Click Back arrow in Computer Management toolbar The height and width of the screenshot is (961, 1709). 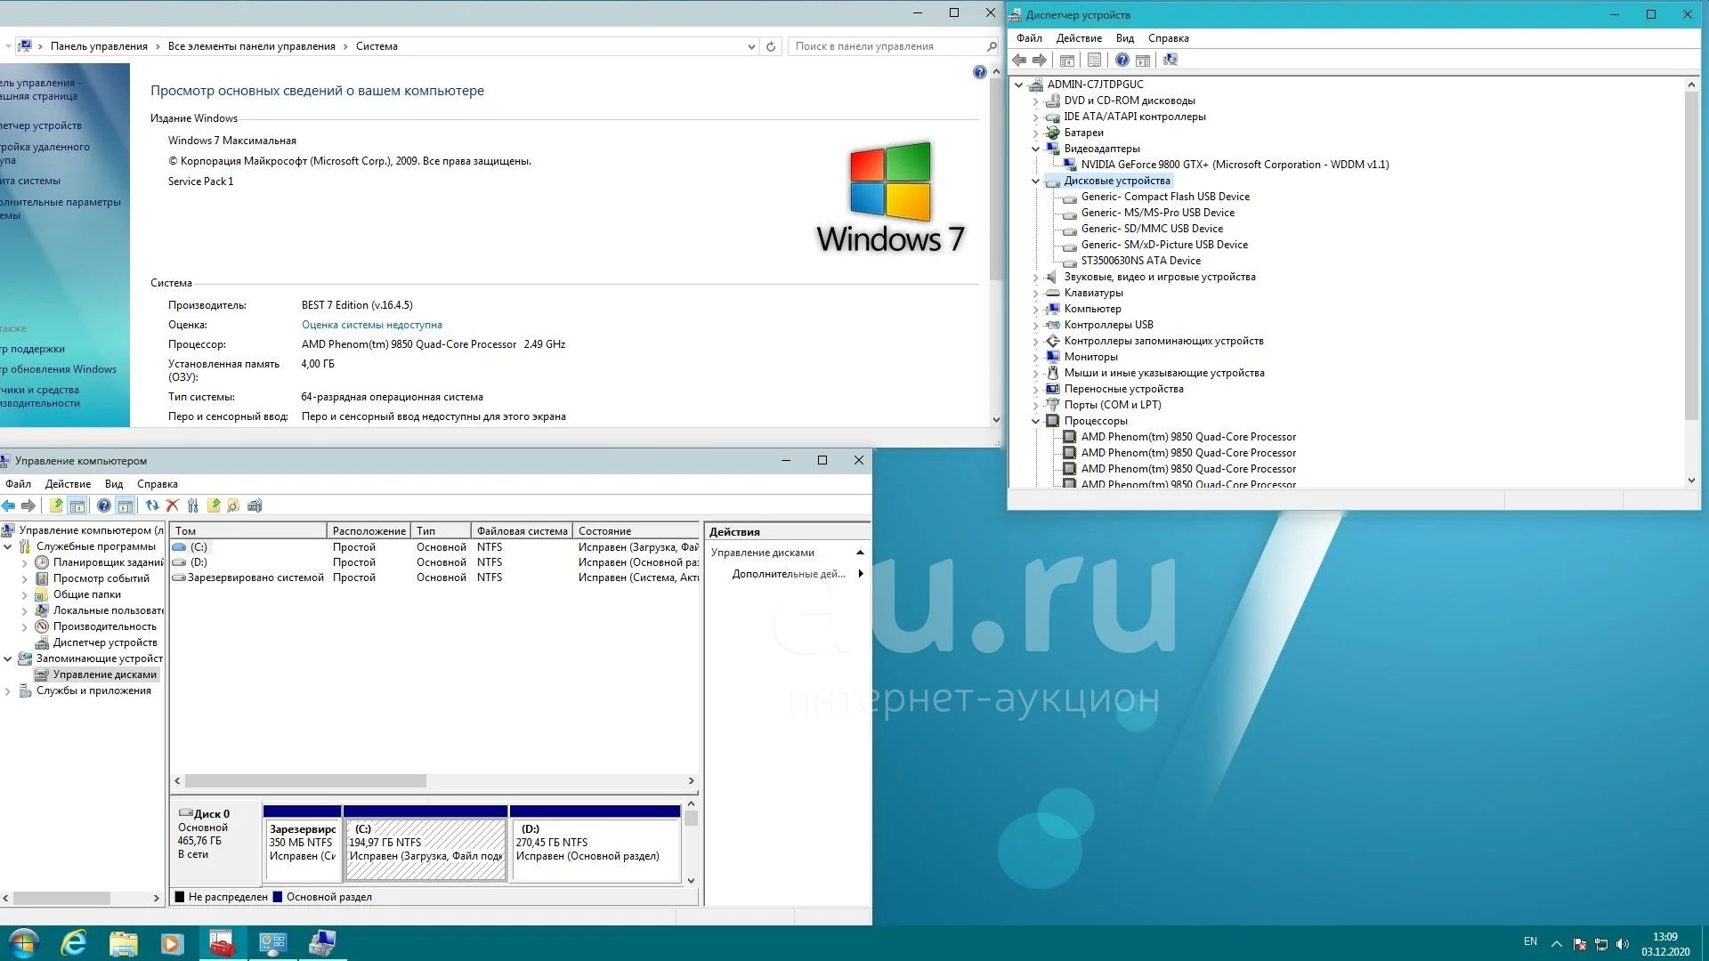[9, 505]
